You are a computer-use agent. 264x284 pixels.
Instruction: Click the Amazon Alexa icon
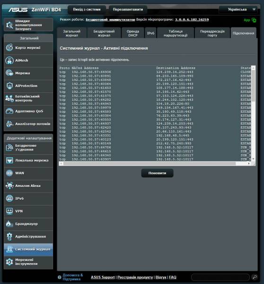click(x=9, y=186)
